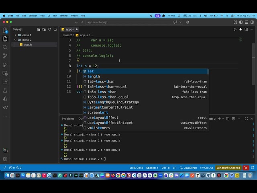Viewport: 257px width, 193px height.
Task: Click Spaces: 4 indentation setting
Action: (x=152, y=168)
